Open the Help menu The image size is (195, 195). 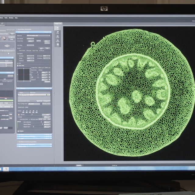pyautogui.click(x=16, y=18)
